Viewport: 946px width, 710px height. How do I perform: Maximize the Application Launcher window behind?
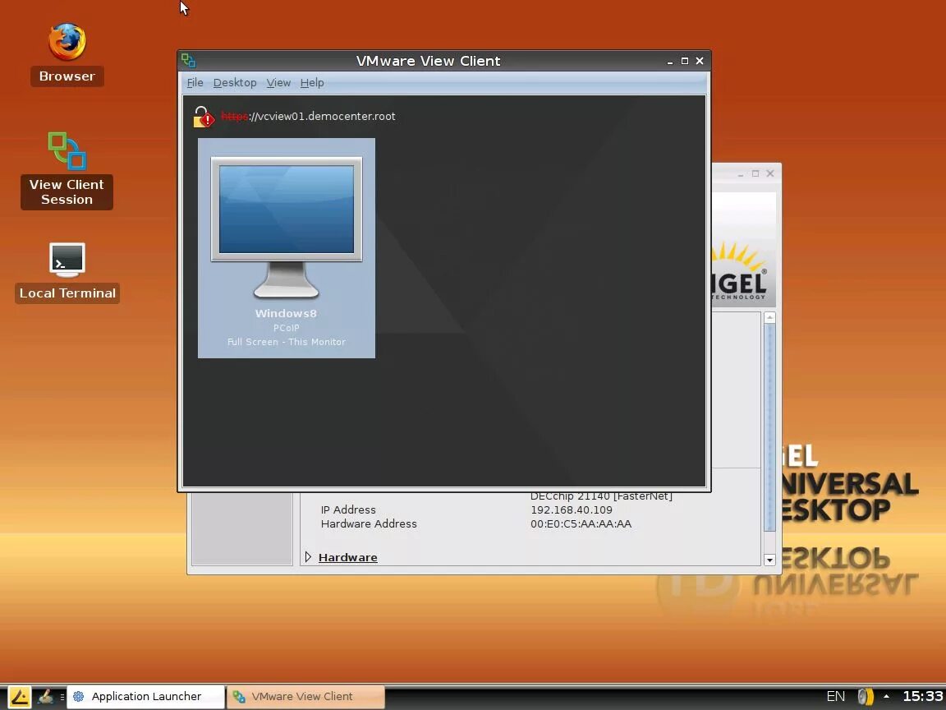point(755,173)
